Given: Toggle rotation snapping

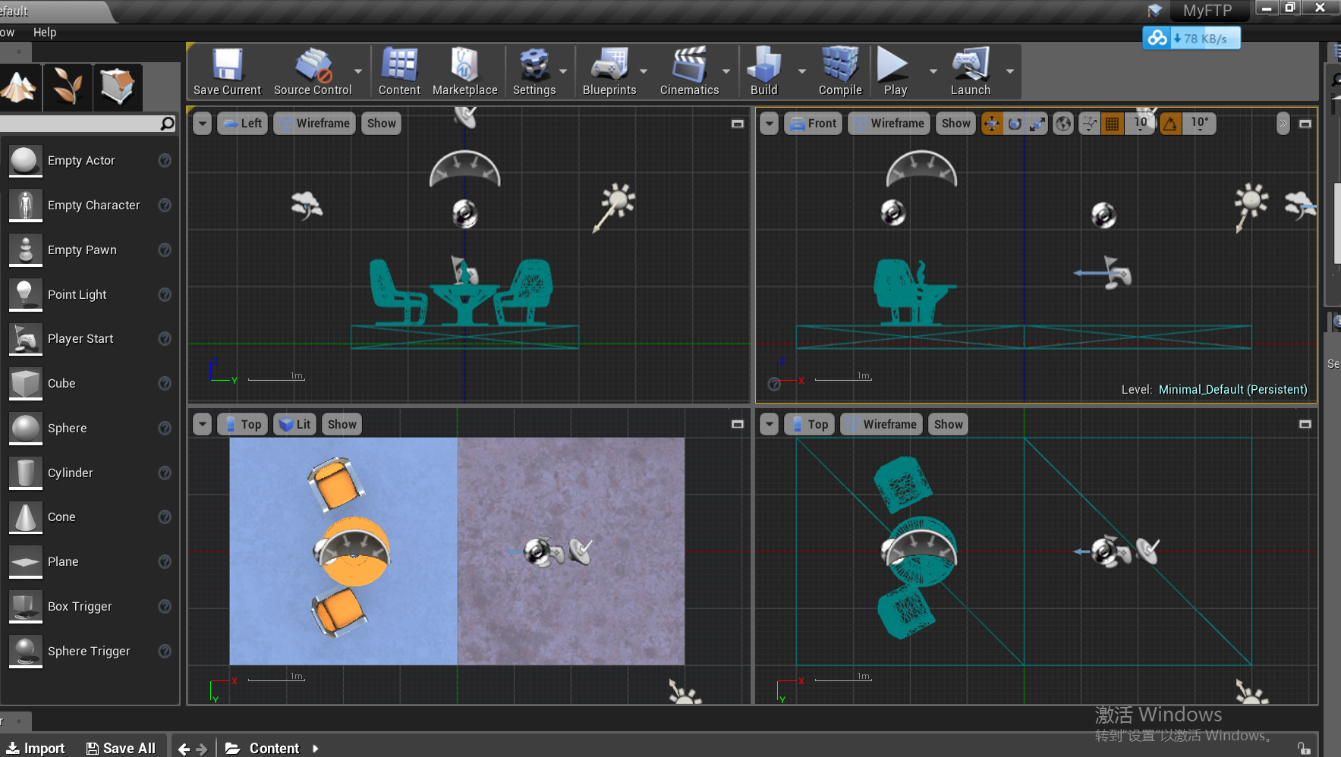Looking at the screenshot, I should (1169, 123).
